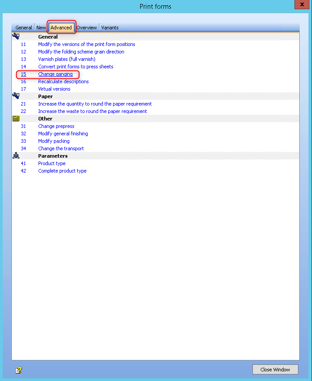This screenshot has height=381, width=312.
Task: Open Virtual versions
Action: point(54,89)
